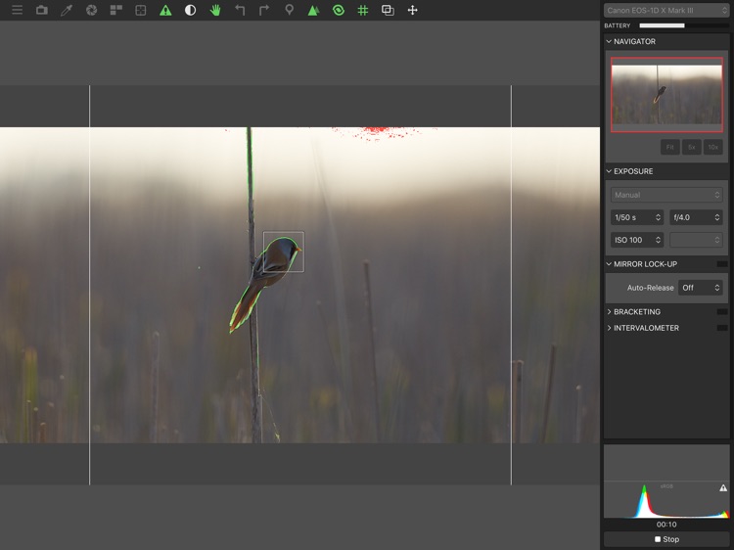Click the 5x zoom button
Viewport: 734px width, 550px height.
tap(691, 147)
